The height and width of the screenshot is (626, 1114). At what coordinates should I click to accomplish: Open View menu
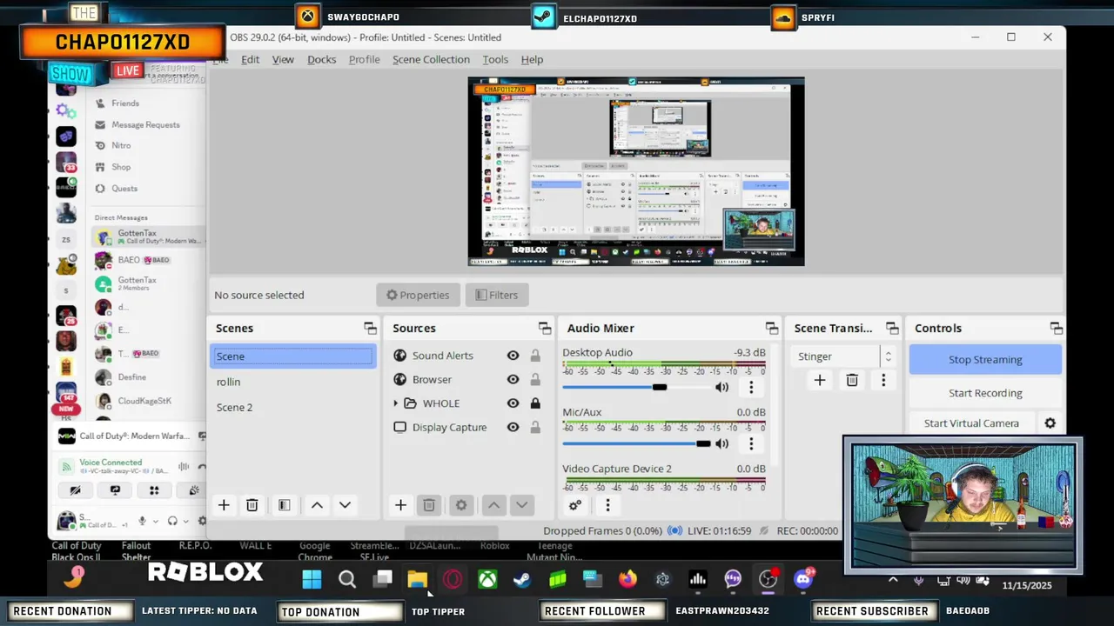pos(283,59)
